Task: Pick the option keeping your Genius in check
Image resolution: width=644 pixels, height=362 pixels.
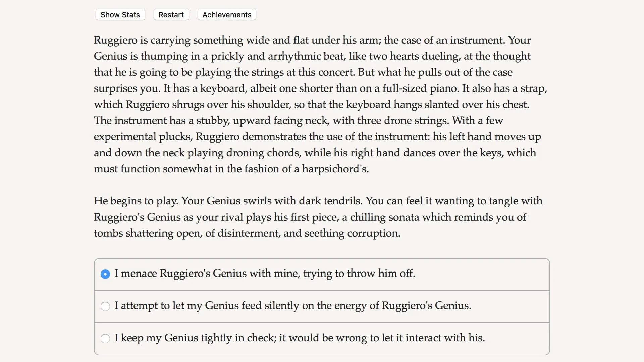Action: tap(300, 338)
